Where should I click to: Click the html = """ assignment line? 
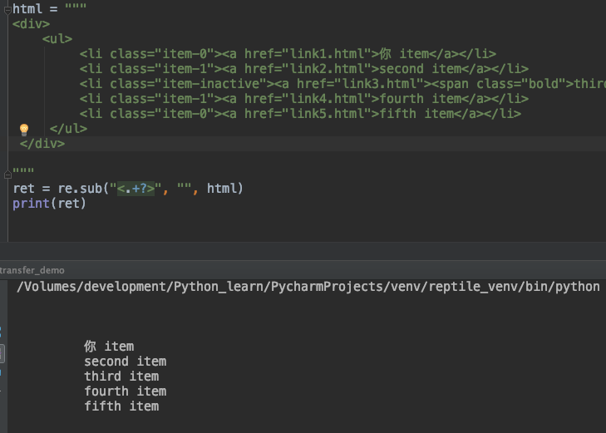50,8
